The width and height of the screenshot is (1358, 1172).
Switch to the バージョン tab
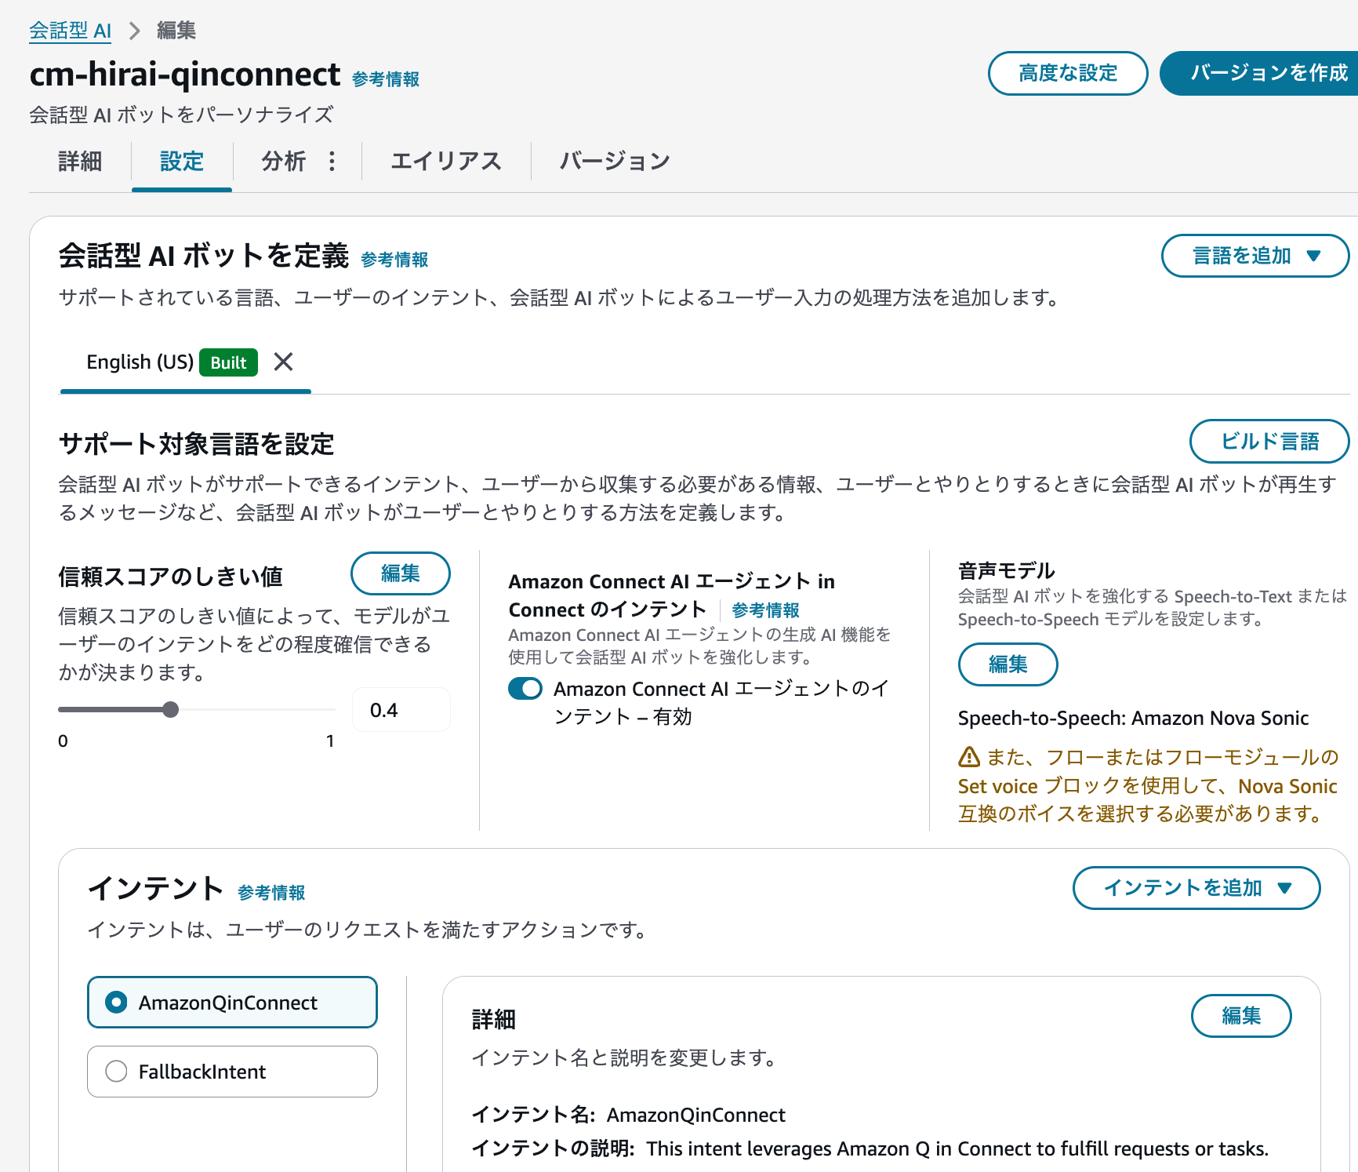tap(614, 161)
